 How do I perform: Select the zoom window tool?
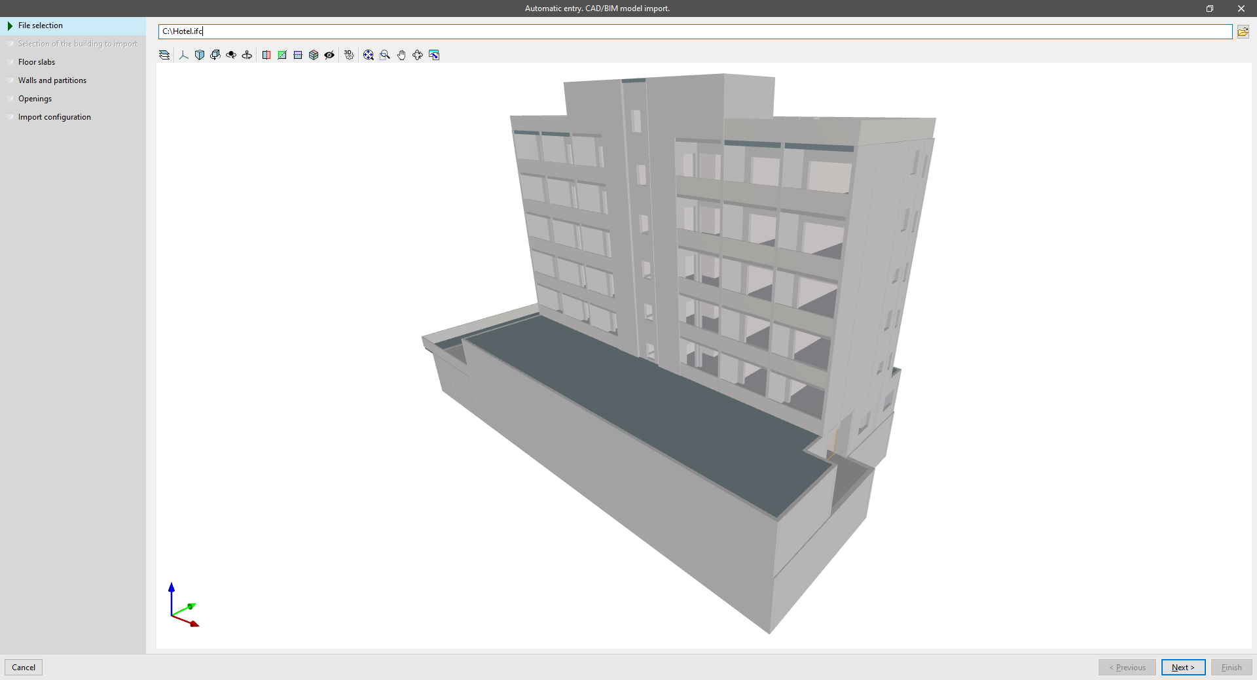[x=384, y=55]
